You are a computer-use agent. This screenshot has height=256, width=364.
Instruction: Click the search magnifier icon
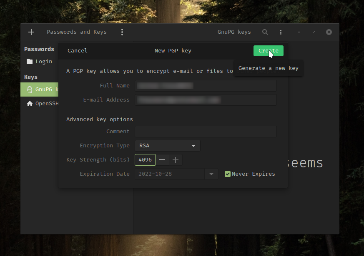265,32
